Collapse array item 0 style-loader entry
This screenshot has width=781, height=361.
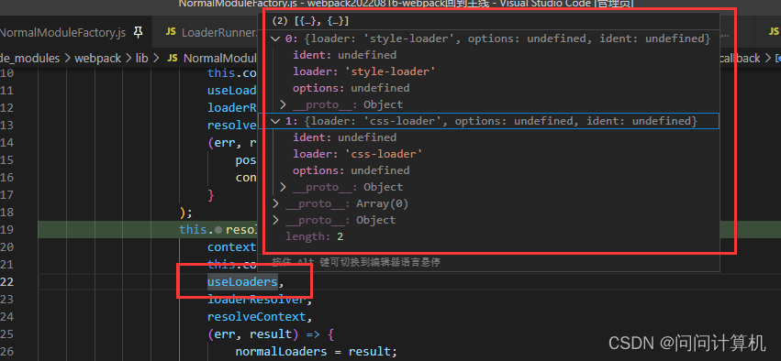click(x=275, y=38)
